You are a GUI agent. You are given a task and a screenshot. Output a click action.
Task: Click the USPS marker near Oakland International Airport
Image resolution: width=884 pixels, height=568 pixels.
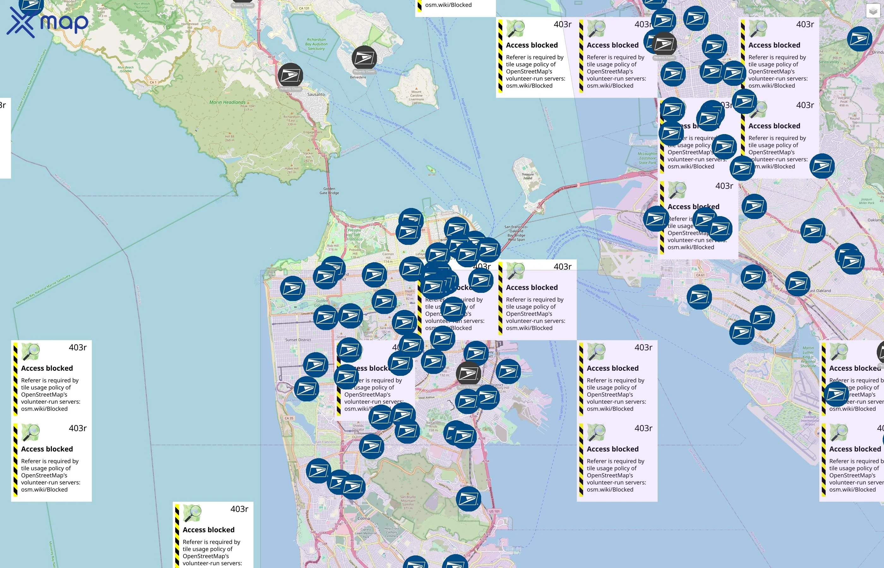(x=837, y=395)
